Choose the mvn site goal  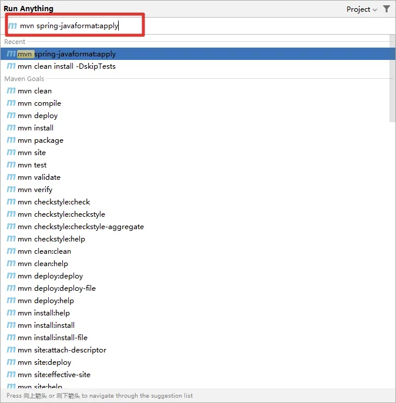(x=195, y=153)
